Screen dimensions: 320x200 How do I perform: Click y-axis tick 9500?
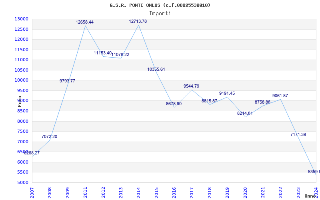tap(22, 90)
